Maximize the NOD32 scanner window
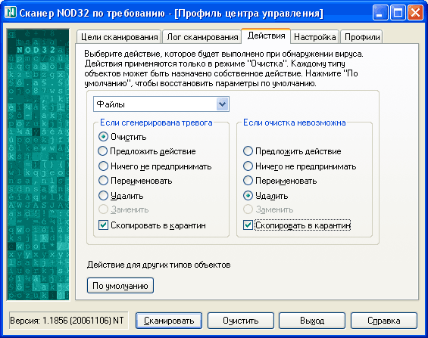This screenshot has width=428, height=338. [398, 13]
